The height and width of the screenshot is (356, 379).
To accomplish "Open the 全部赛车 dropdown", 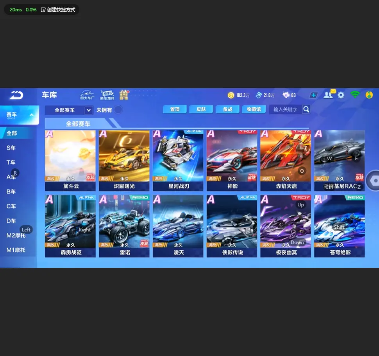I will click(x=69, y=110).
